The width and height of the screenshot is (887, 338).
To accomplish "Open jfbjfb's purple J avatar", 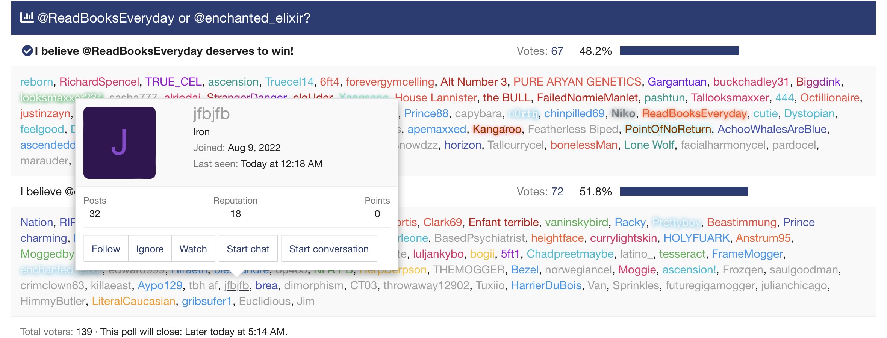I will coord(120,143).
